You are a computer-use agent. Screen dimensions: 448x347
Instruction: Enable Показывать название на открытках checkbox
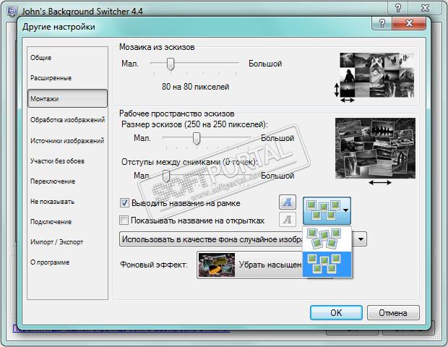(x=124, y=220)
